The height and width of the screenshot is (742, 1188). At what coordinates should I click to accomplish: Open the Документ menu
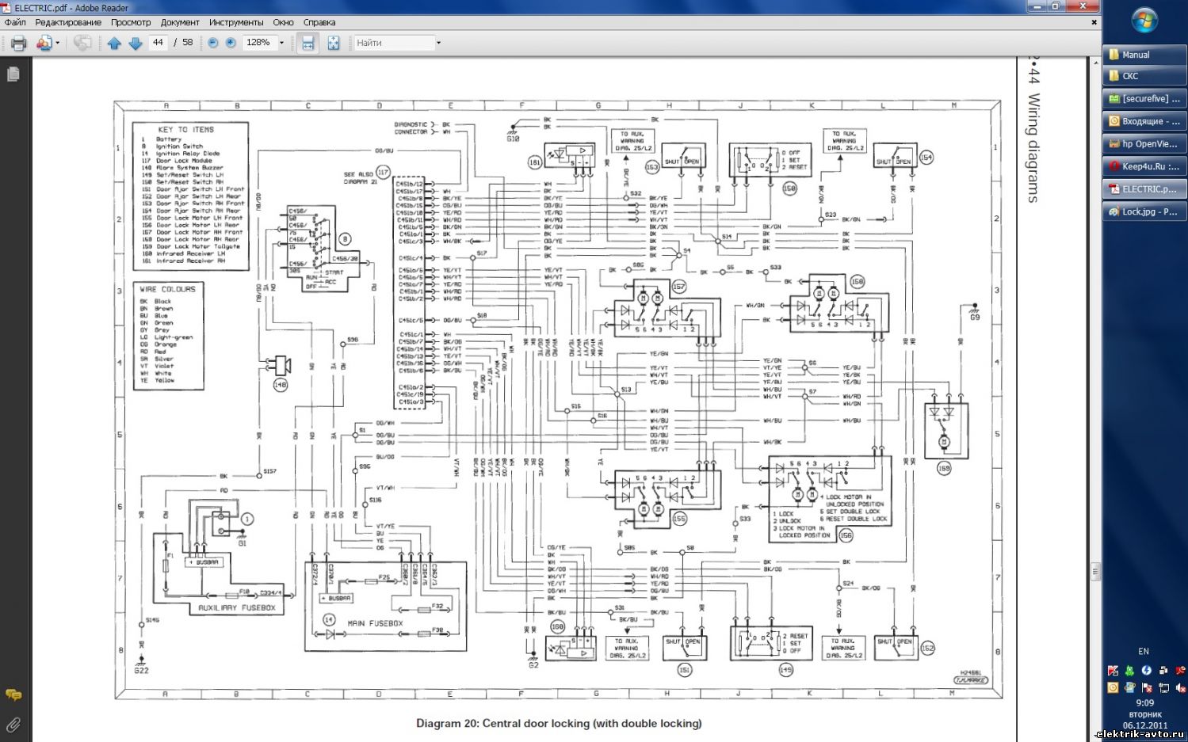[x=180, y=22]
